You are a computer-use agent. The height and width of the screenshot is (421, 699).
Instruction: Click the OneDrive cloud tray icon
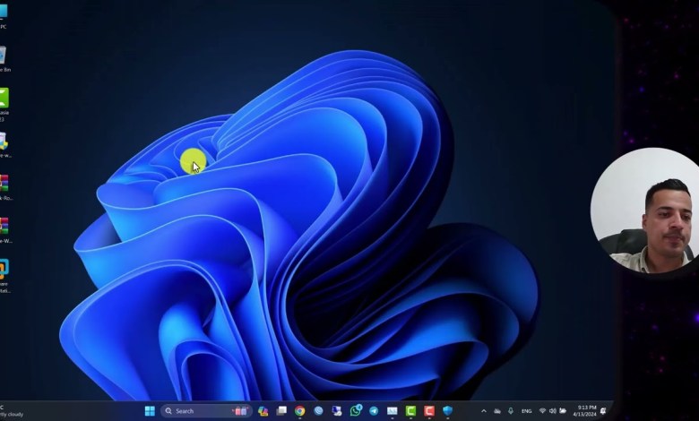coord(497,411)
